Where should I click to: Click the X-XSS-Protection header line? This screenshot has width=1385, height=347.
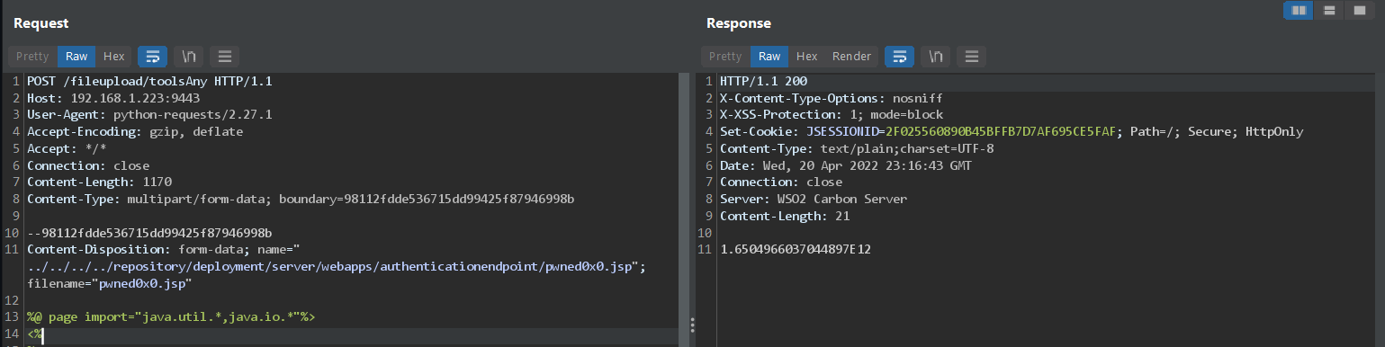(832, 115)
